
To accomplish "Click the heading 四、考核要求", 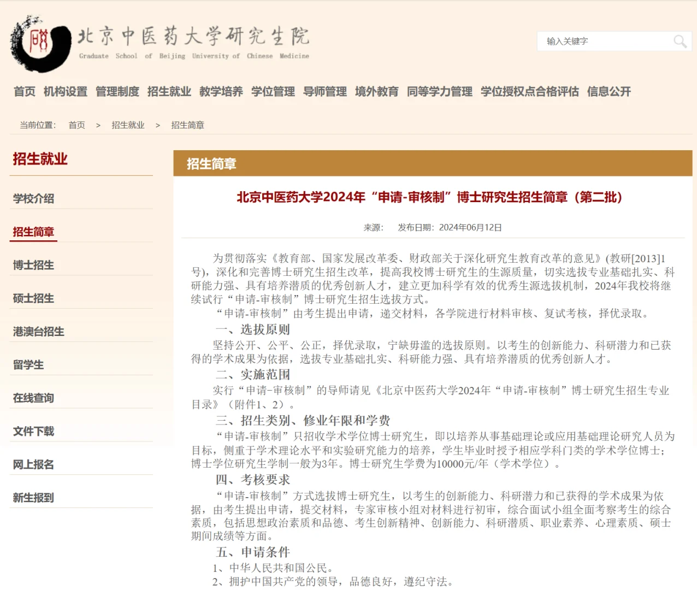I will [252, 480].
